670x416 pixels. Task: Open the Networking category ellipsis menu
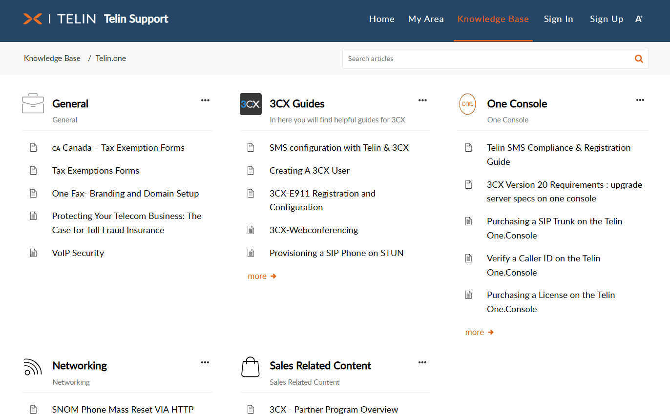click(x=205, y=362)
